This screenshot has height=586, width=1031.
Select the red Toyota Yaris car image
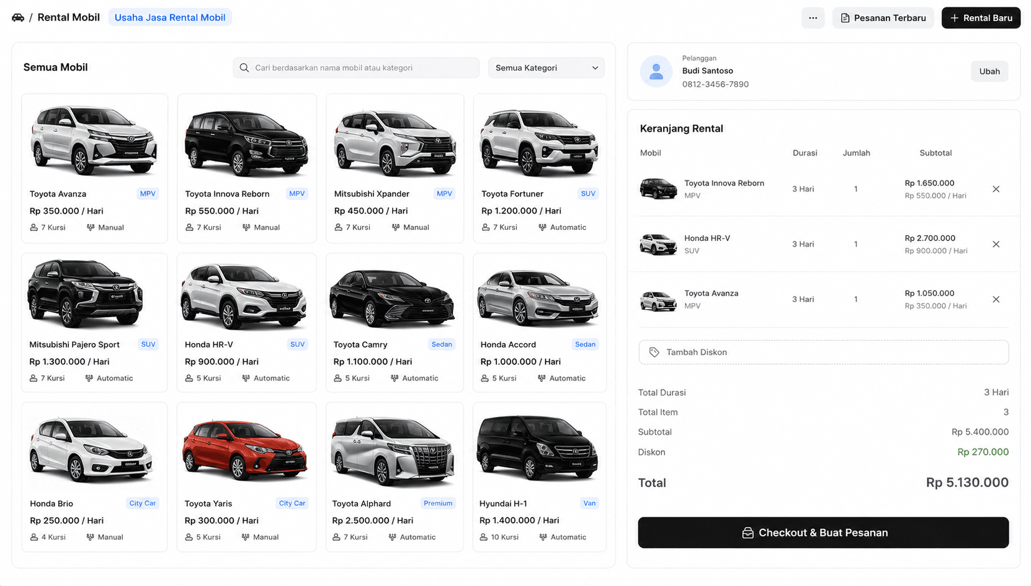point(245,450)
